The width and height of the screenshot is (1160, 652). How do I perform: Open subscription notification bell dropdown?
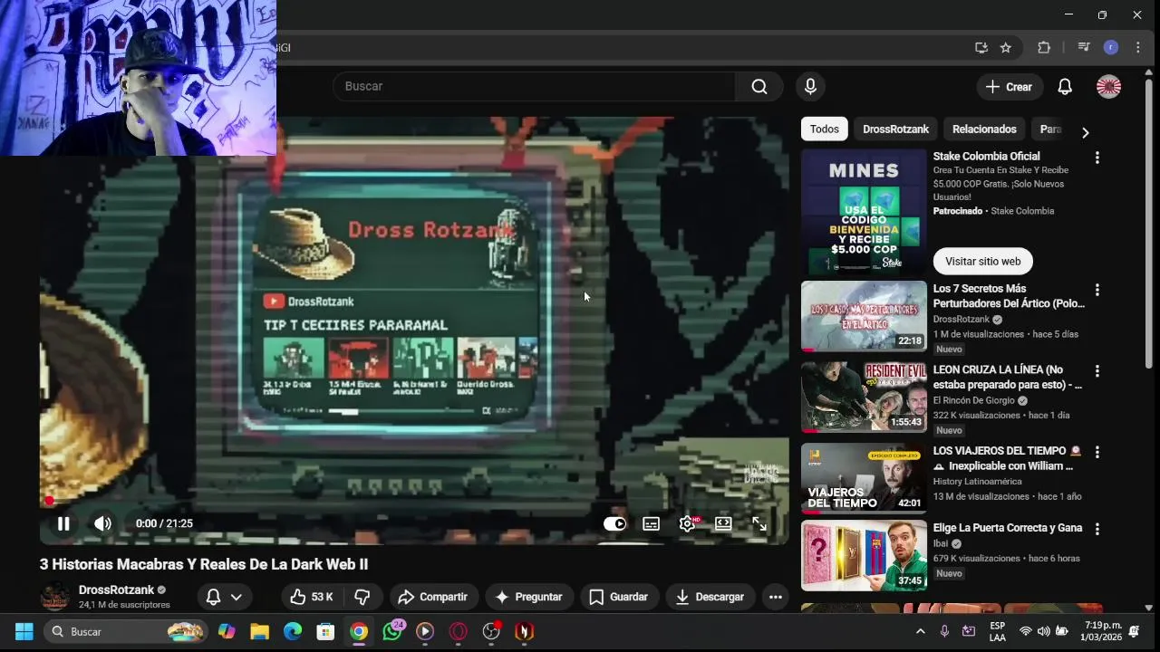tap(224, 597)
